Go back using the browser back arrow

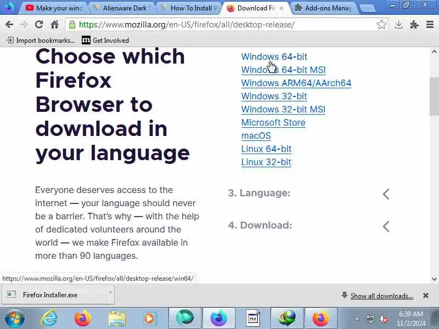(x=9, y=25)
